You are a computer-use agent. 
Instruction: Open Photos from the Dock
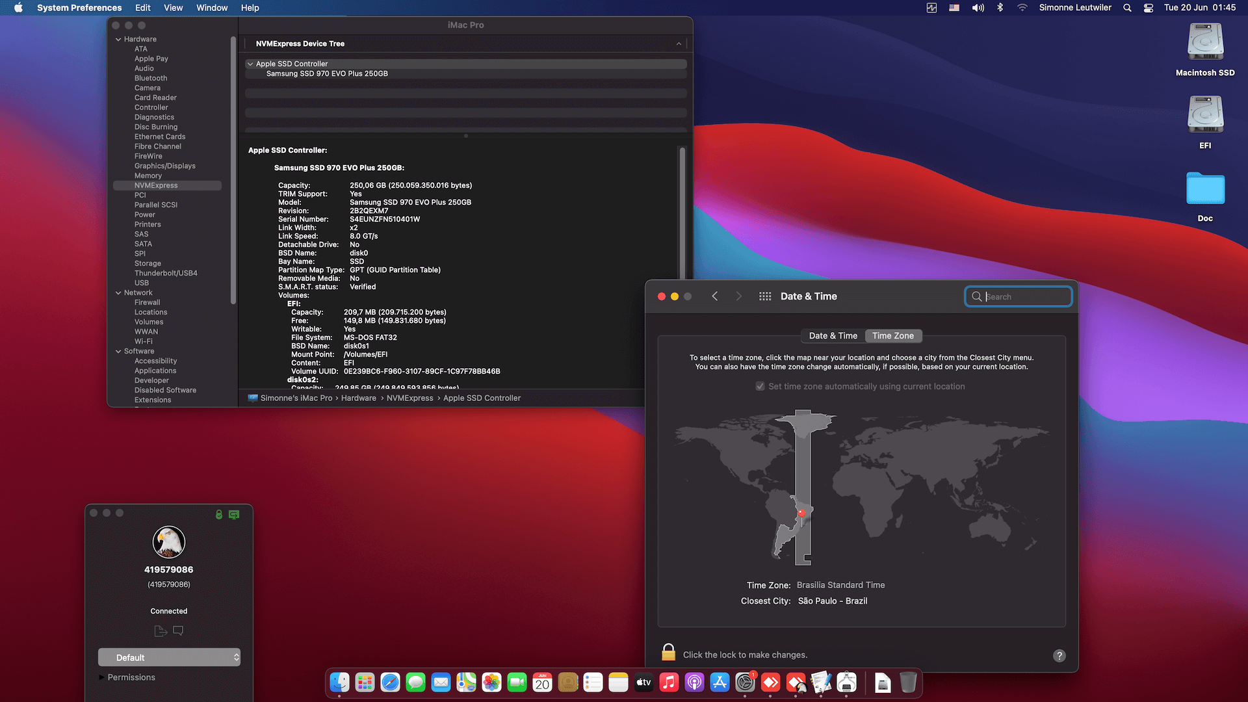point(491,682)
